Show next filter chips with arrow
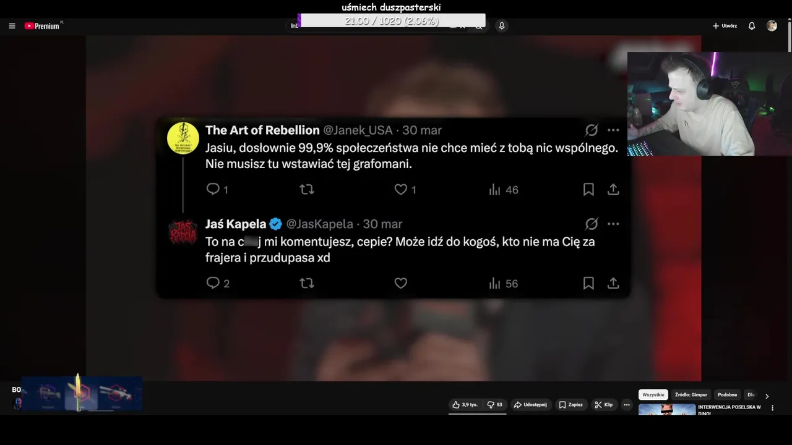The width and height of the screenshot is (792, 445). (x=767, y=396)
